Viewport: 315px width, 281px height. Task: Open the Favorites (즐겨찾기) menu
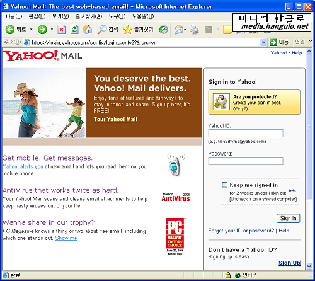coord(89,16)
